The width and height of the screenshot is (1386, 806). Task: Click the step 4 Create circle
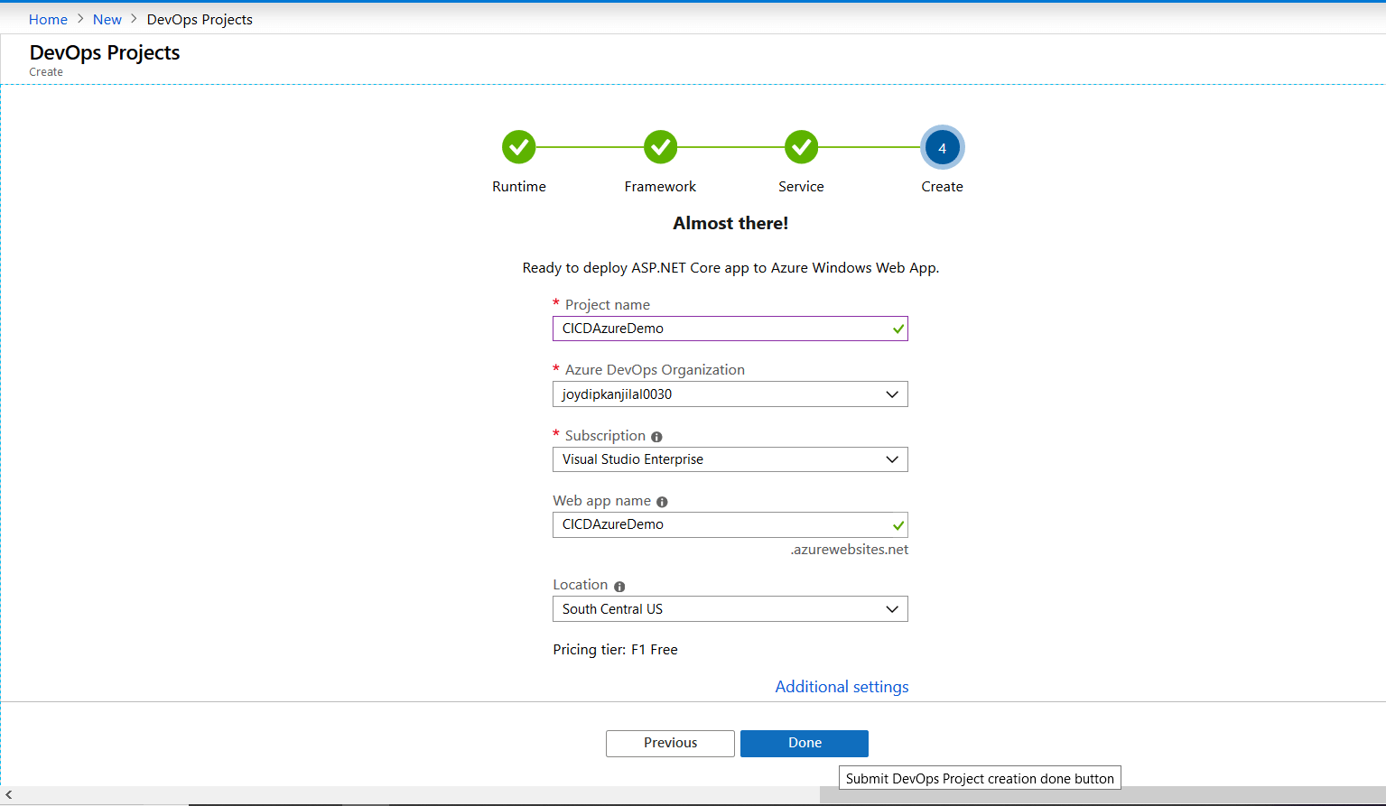[943, 148]
